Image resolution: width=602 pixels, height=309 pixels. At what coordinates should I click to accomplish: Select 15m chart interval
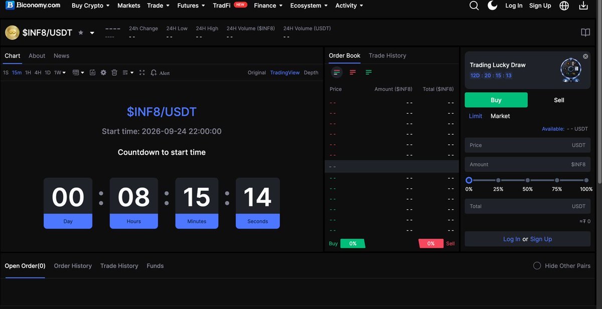pos(17,73)
